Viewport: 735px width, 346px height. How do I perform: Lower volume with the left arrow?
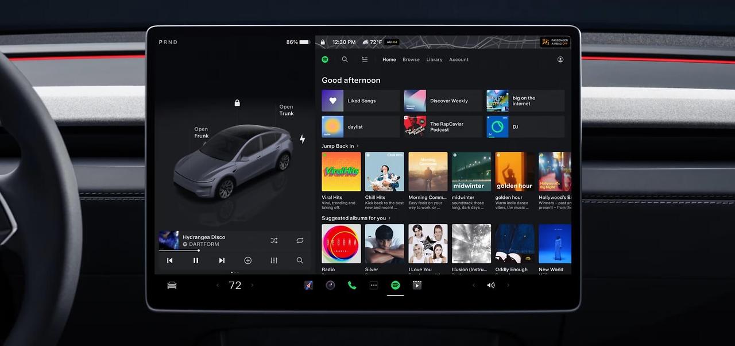click(x=474, y=285)
